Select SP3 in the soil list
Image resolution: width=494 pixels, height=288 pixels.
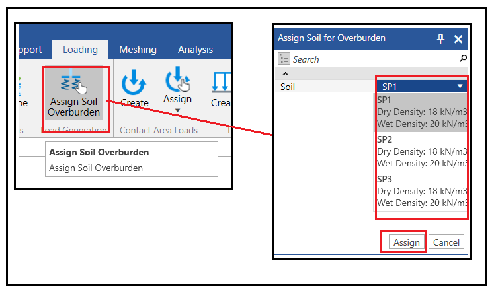[421, 191]
